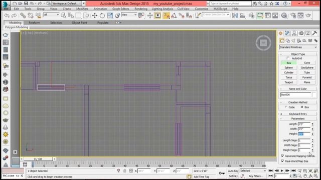Open the Display panel tab
Screen dimensions: 321x180
(307, 33)
